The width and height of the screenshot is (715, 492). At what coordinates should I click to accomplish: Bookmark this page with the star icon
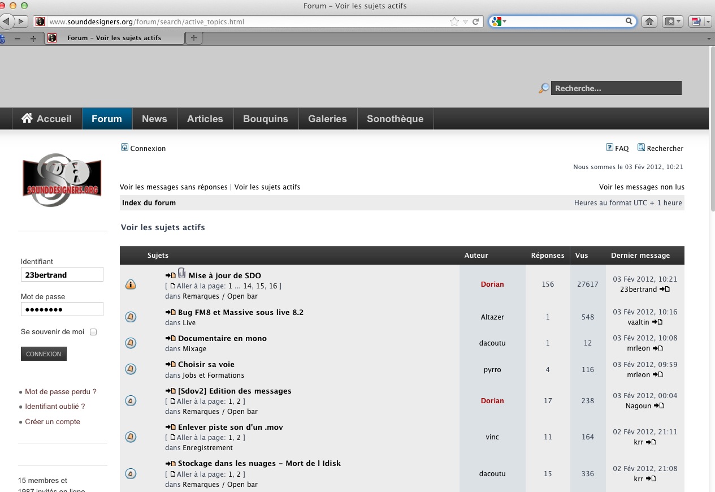(454, 21)
